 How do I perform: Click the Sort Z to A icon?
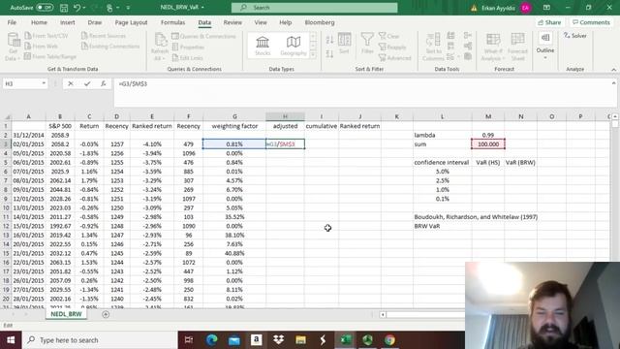(329, 53)
